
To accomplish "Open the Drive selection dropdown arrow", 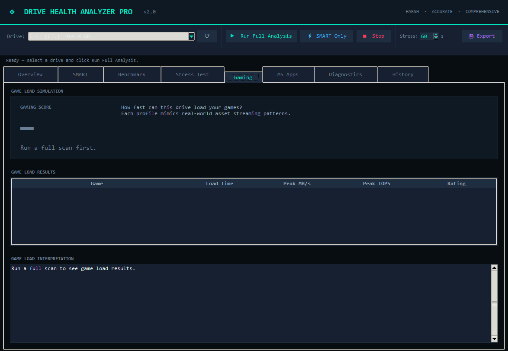I will (191, 36).
